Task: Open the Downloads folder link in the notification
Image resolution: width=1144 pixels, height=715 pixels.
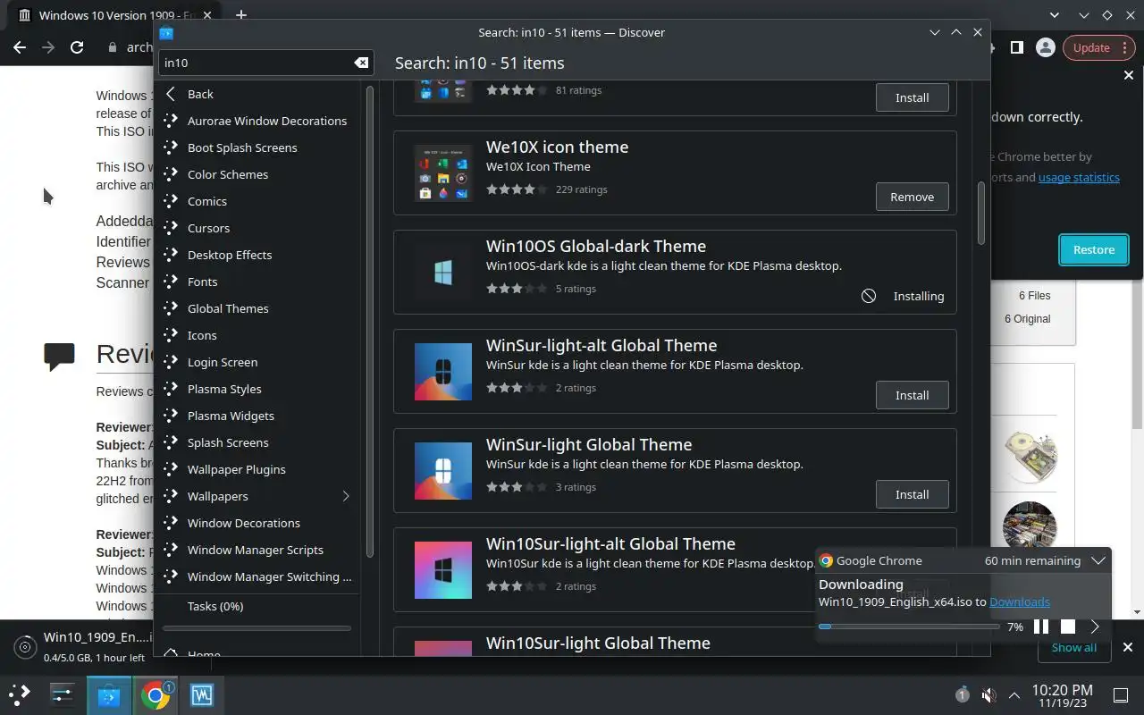Action: pos(1020,601)
